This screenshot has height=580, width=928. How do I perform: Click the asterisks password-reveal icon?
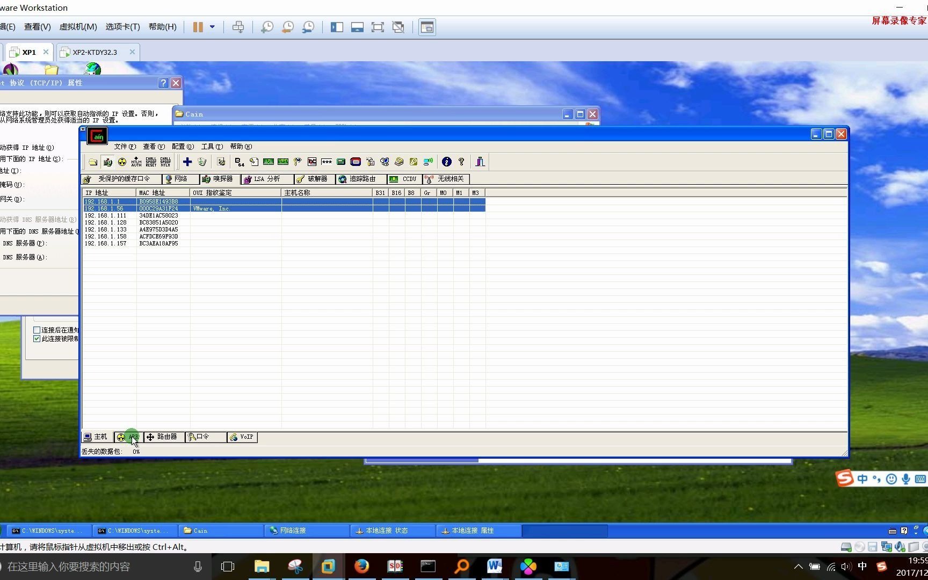[327, 162]
